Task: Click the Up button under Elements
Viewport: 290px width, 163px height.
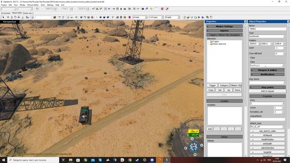Action: (228, 90)
